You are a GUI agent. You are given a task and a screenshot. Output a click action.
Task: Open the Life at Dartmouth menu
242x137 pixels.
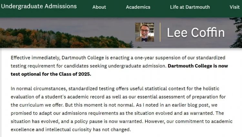[x=190, y=7]
